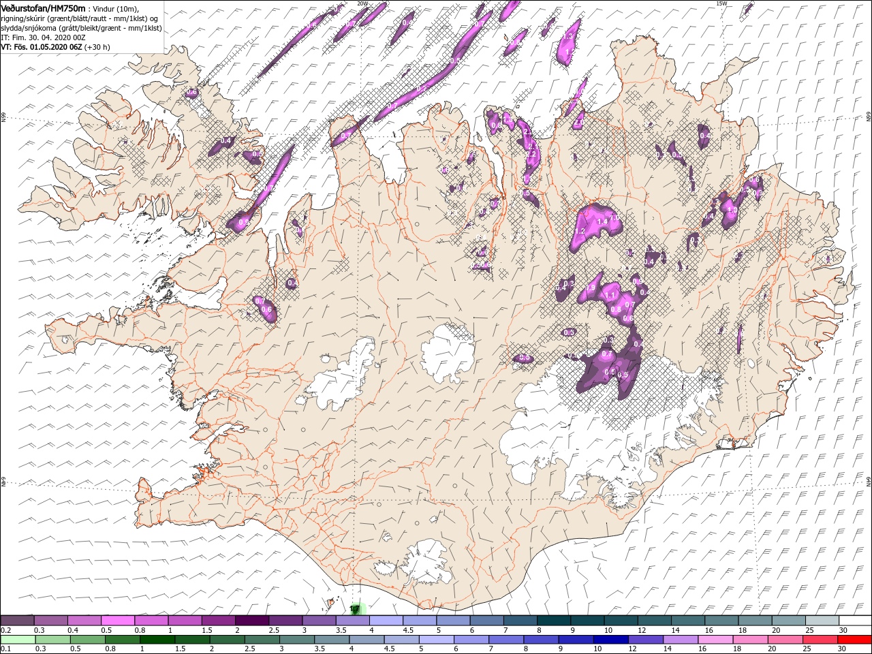Select darkest purple snow-scale swatch between 2 and 2.5
The image size is (872, 654).
[x=251, y=621]
